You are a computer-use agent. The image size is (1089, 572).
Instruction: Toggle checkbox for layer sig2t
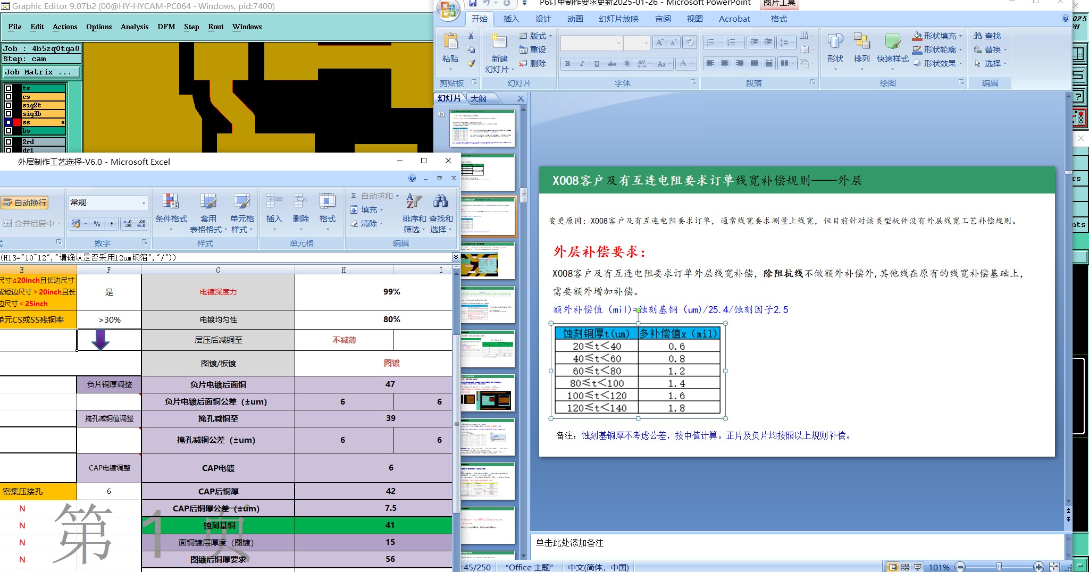9,105
